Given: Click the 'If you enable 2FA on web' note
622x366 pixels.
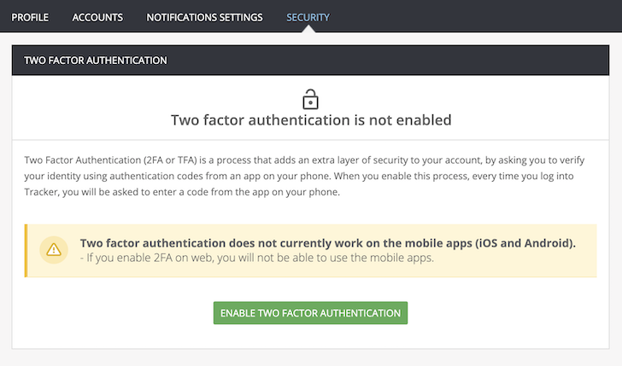Looking at the screenshot, I should tap(257, 258).
